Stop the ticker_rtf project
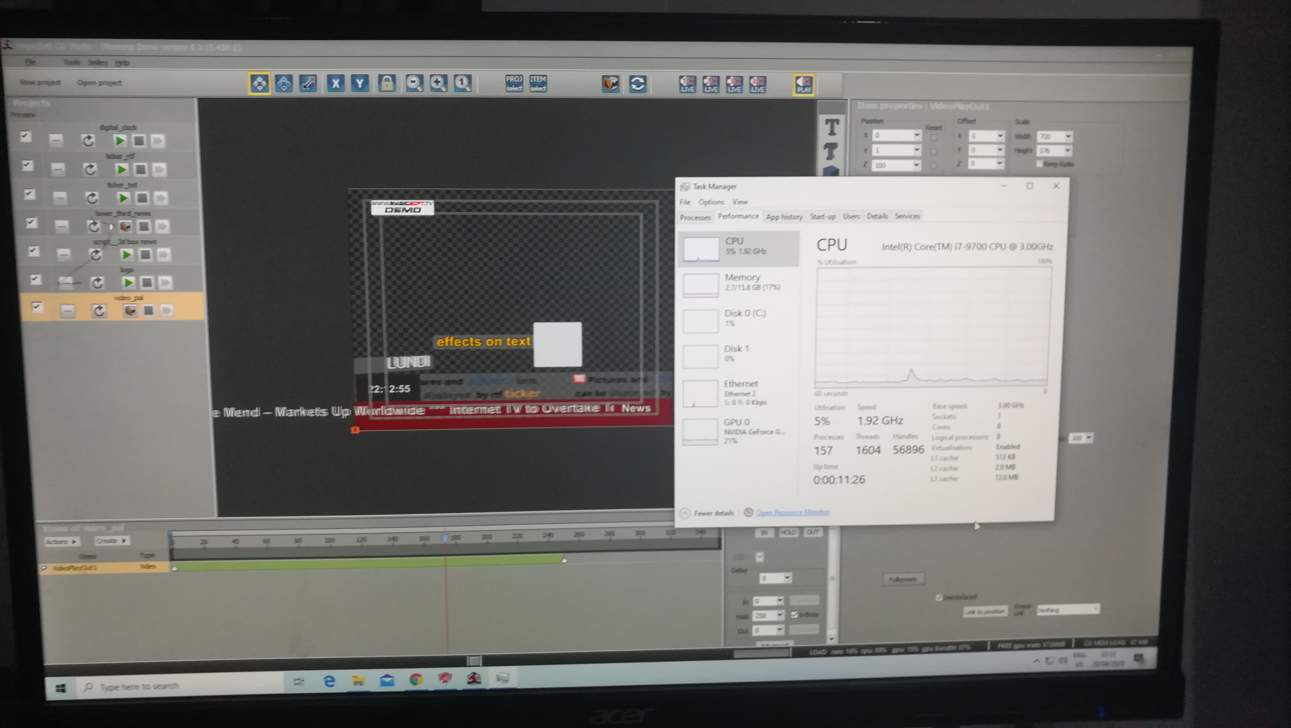 click(141, 169)
